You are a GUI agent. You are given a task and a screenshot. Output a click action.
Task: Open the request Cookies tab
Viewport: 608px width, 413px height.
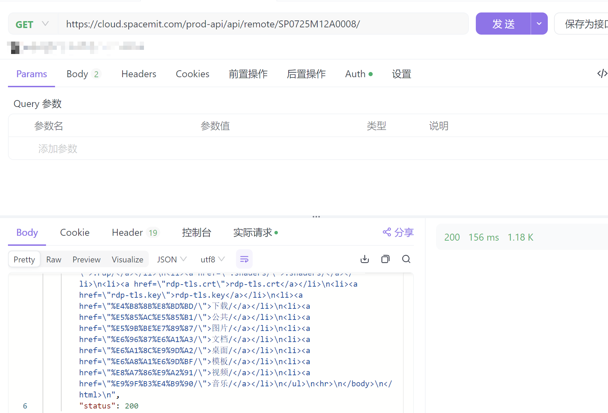click(193, 74)
